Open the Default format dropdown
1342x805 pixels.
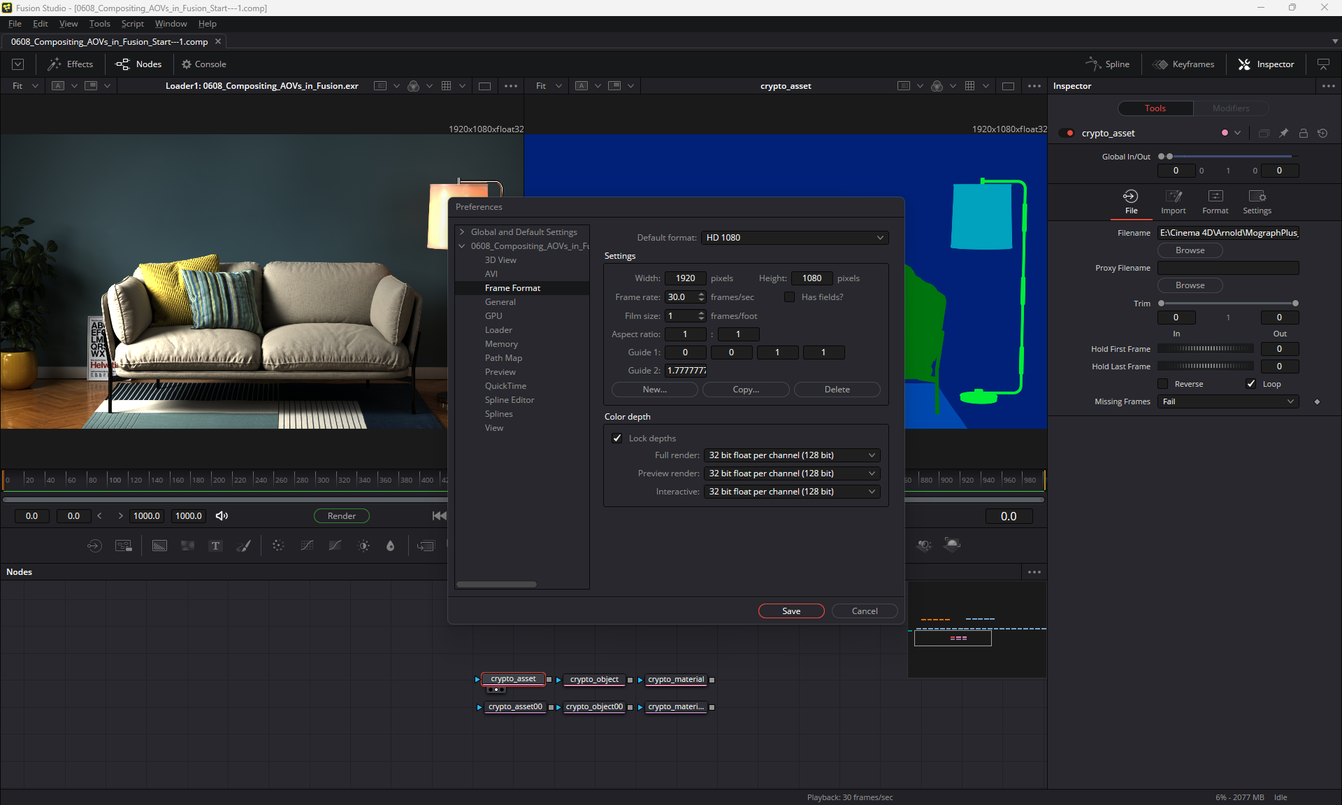(794, 238)
